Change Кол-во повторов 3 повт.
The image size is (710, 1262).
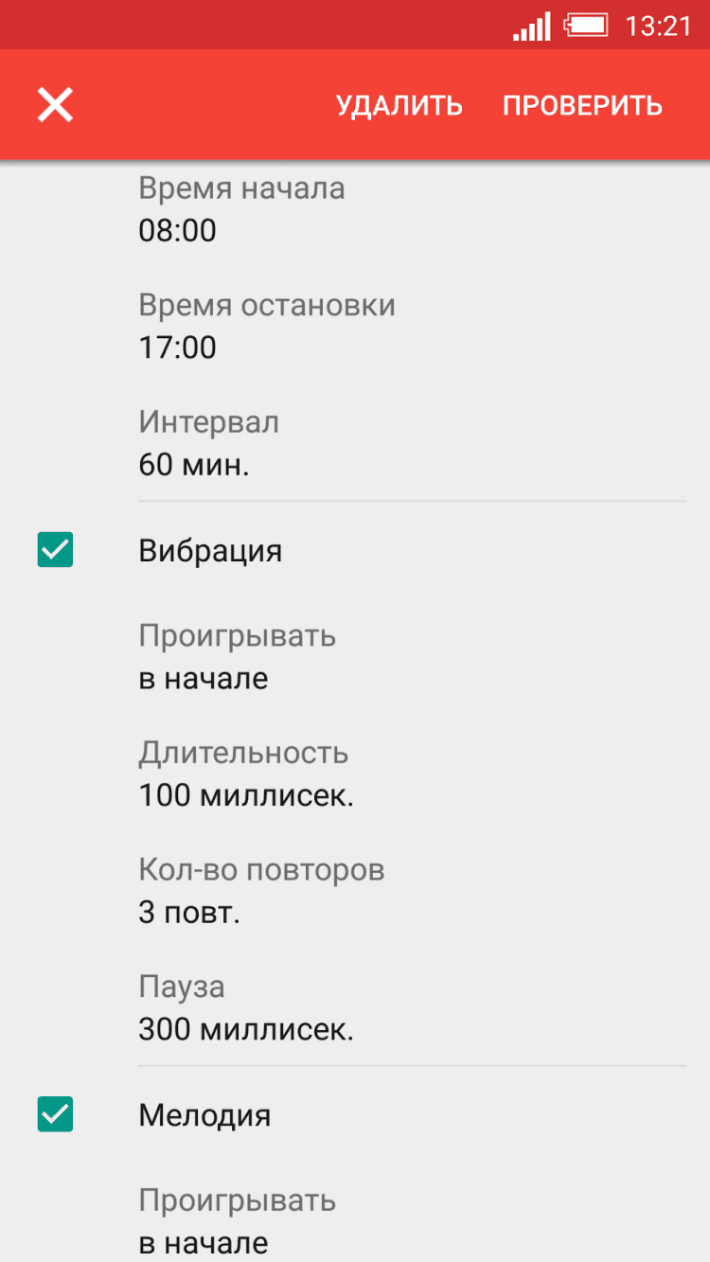click(411, 891)
